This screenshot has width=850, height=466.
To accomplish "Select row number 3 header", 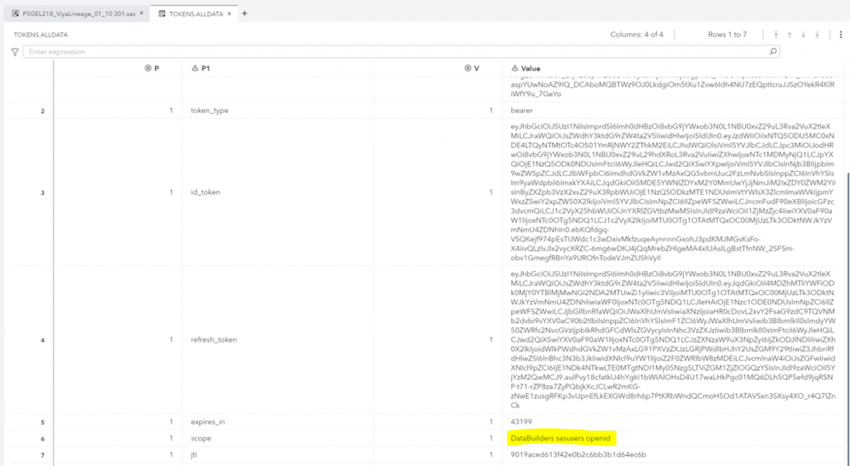I will pos(32,193).
